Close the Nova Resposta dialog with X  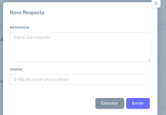click(x=156, y=4)
